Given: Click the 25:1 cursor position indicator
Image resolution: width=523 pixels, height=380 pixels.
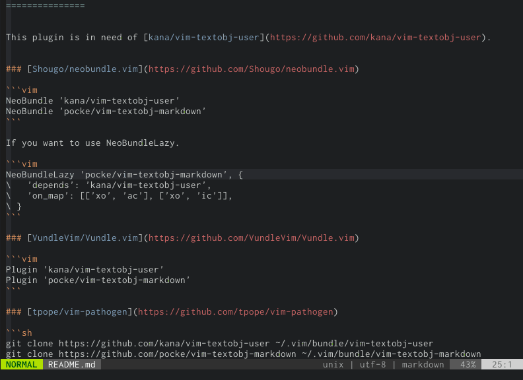Looking at the screenshot, I should coord(502,364).
